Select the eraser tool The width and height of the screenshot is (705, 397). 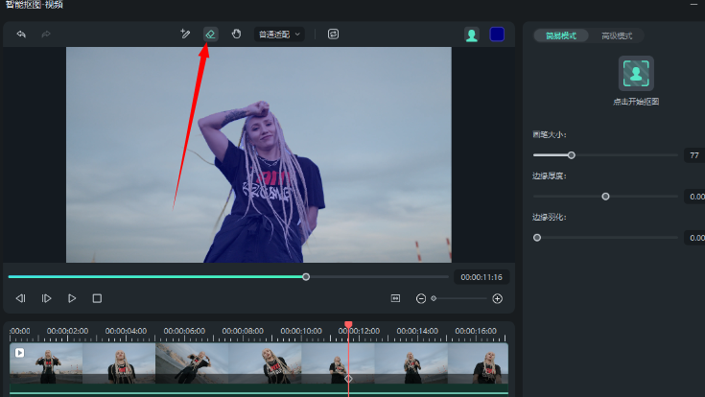coord(210,35)
